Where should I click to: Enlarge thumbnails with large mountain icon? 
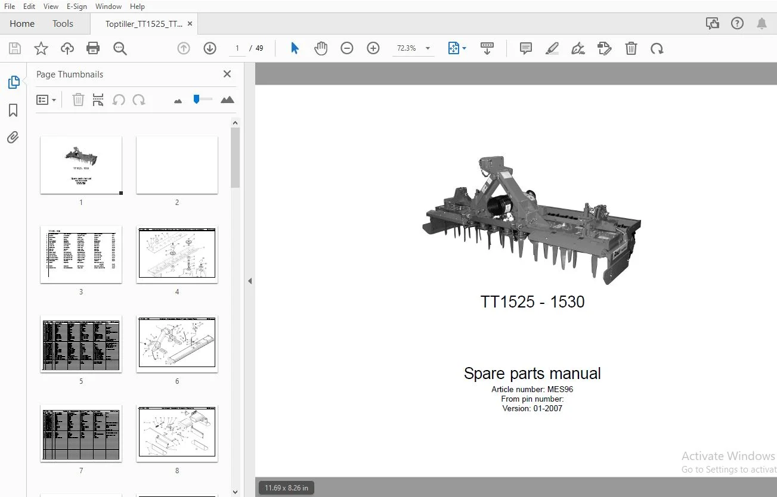click(227, 100)
